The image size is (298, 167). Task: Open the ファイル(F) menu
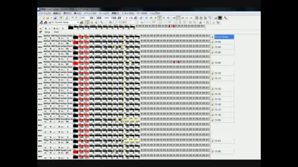coord(45,13)
